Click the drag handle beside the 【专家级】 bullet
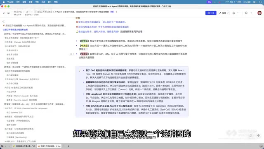The height and width of the screenshot is (149, 264). tap(72, 54)
